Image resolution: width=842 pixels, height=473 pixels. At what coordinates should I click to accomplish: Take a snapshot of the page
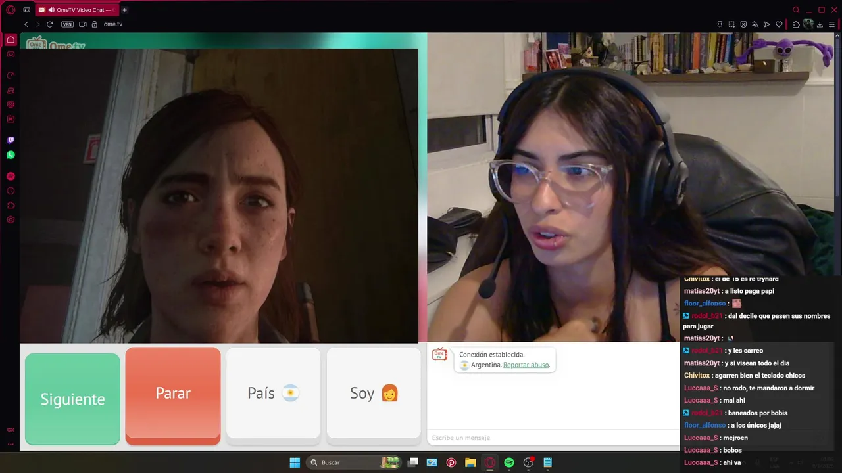731,24
